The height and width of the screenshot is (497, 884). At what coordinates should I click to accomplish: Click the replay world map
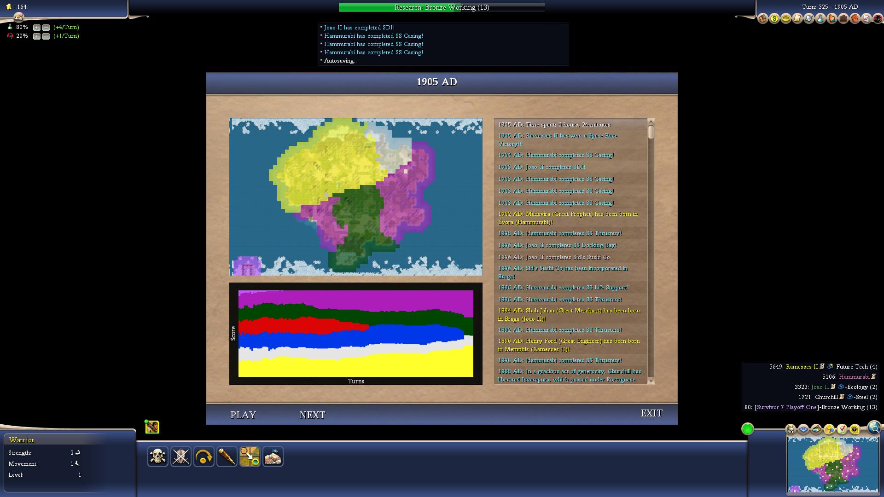click(x=356, y=197)
